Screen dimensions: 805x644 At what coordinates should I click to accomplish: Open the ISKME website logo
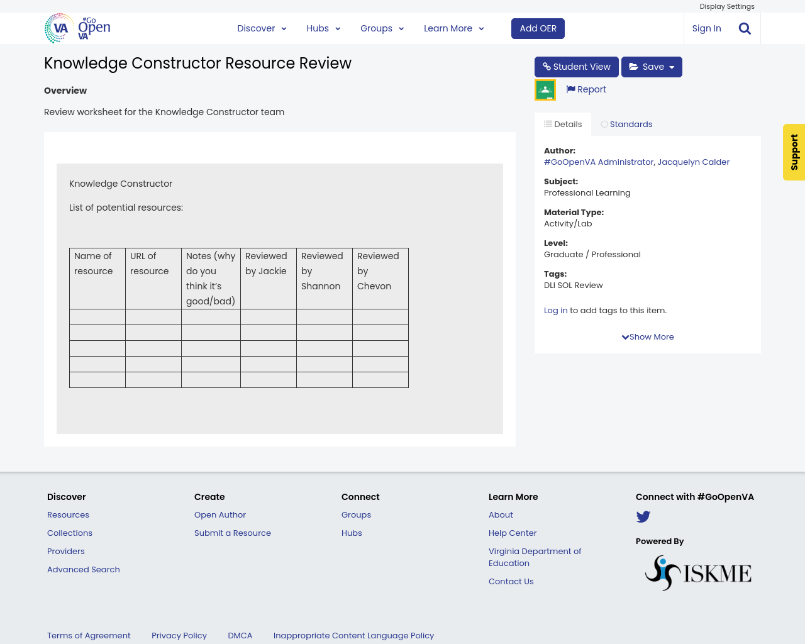click(x=697, y=572)
